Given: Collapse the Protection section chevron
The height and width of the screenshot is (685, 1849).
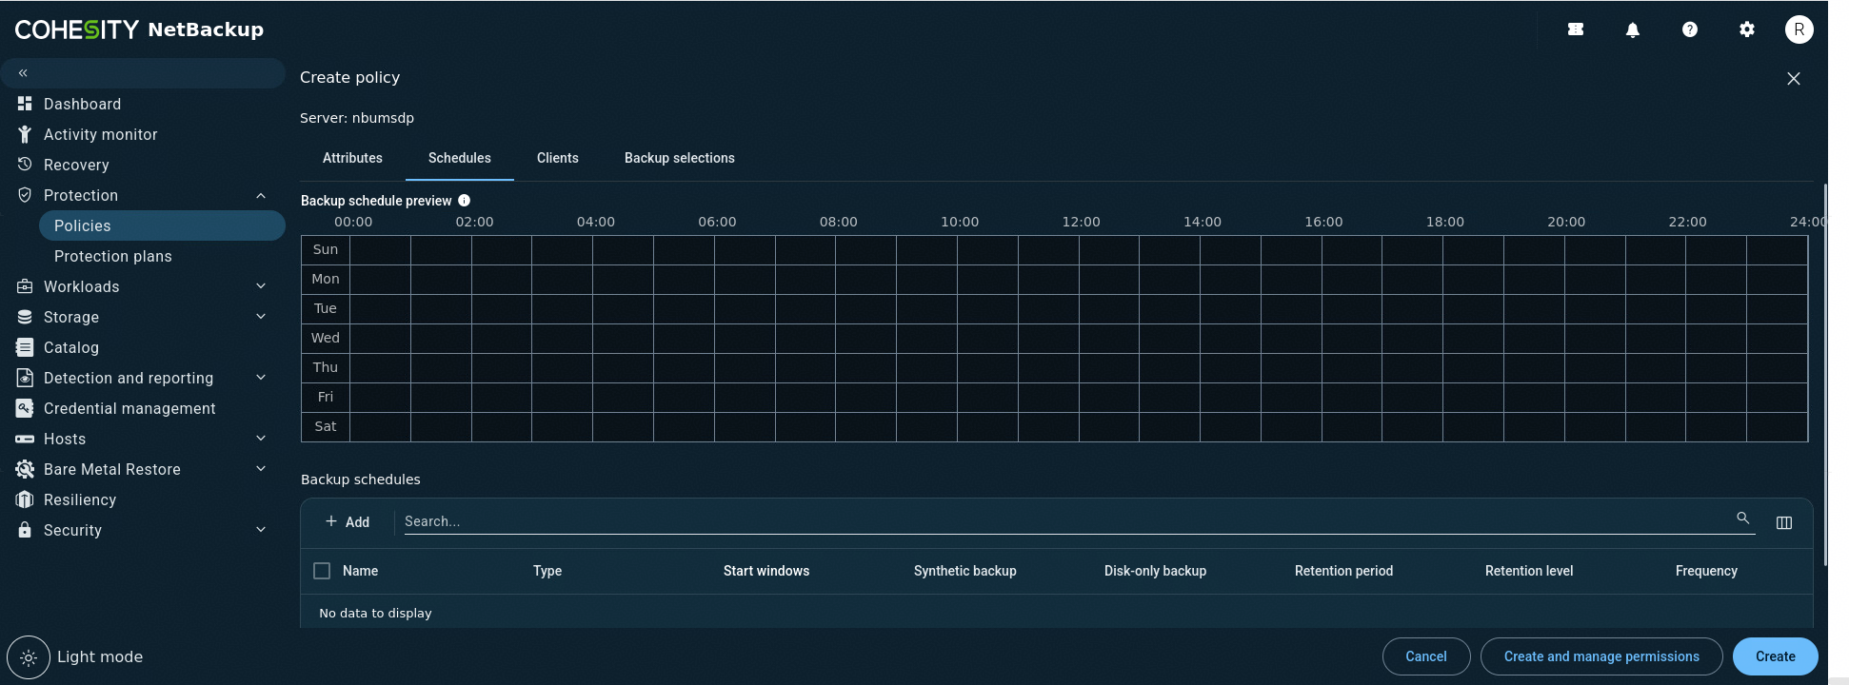Looking at the screenshot, I should tap(261, 195).
